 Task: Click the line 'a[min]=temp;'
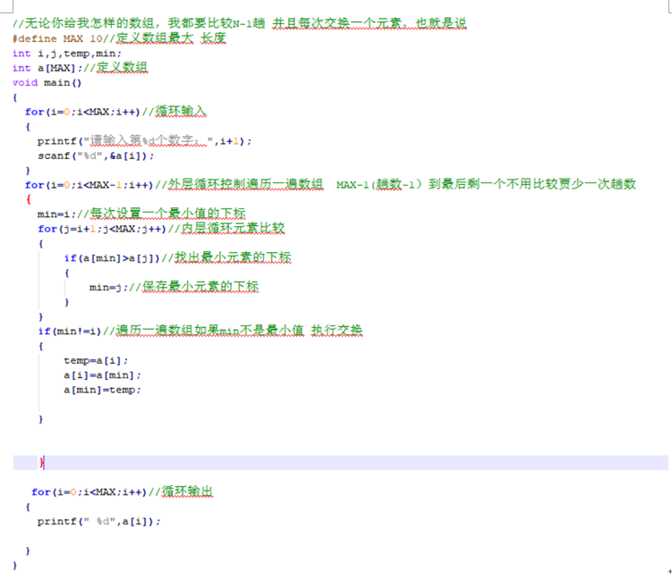point(102,390)
